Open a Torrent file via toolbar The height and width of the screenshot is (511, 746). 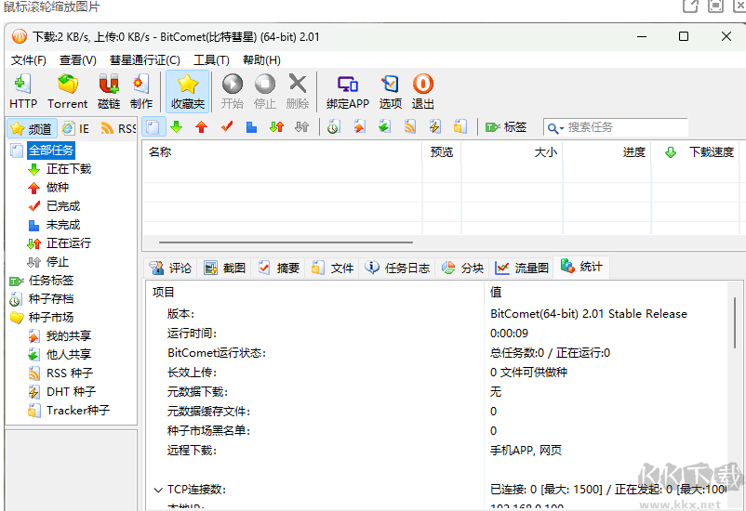coord(68,91)
